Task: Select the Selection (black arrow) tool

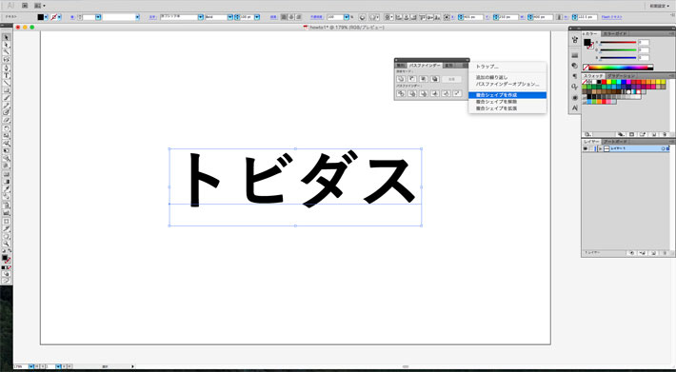Action: [x=6, y=37]
